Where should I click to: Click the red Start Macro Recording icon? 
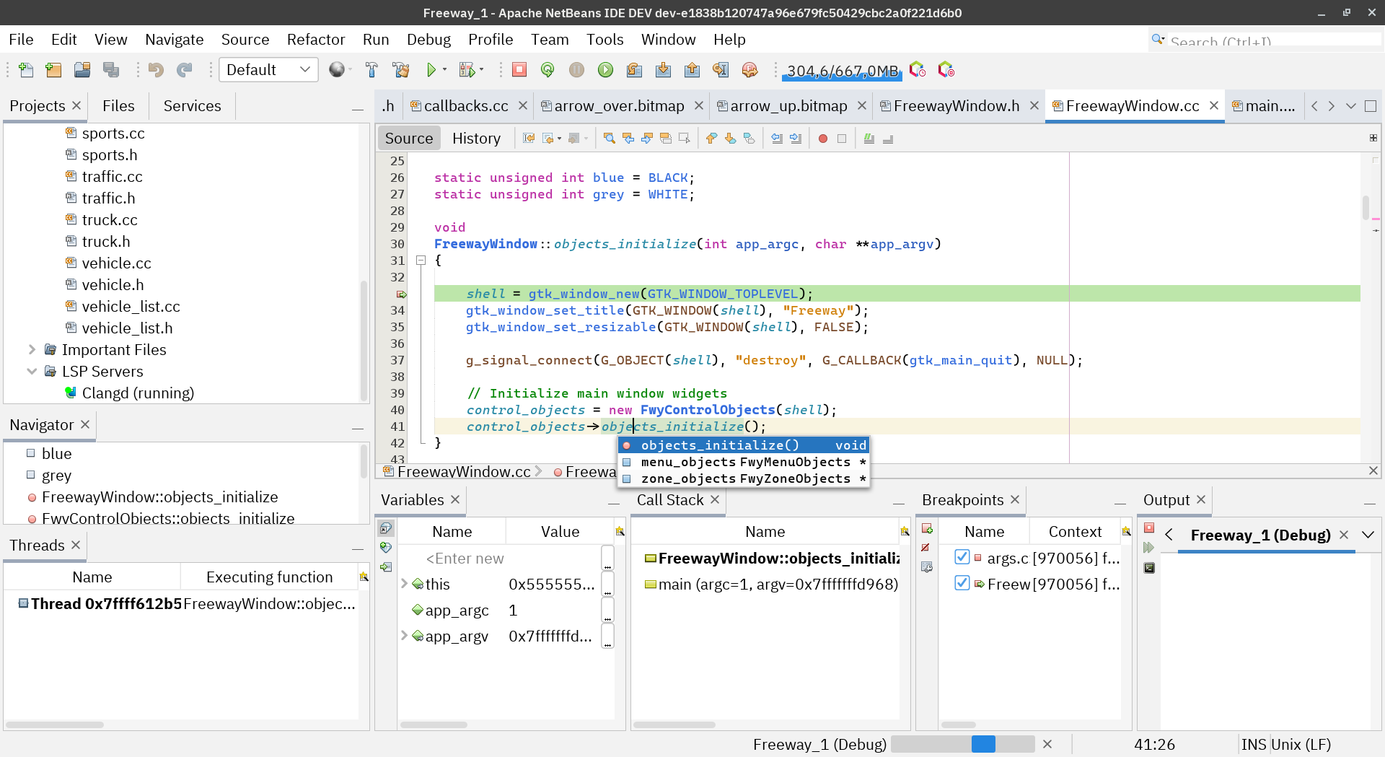tap(822, 139)
